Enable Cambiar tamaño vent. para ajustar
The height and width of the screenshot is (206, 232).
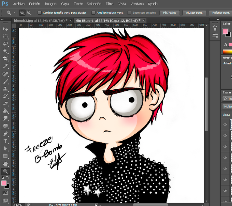(x=40, y=13)
